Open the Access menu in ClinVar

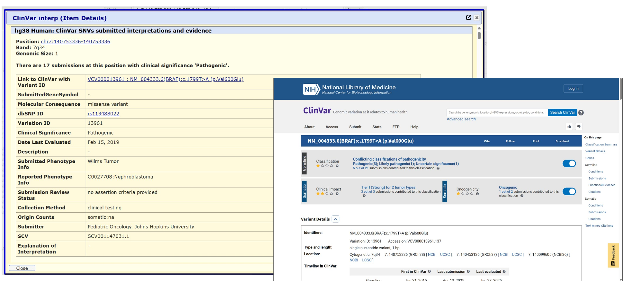(332, 127)
